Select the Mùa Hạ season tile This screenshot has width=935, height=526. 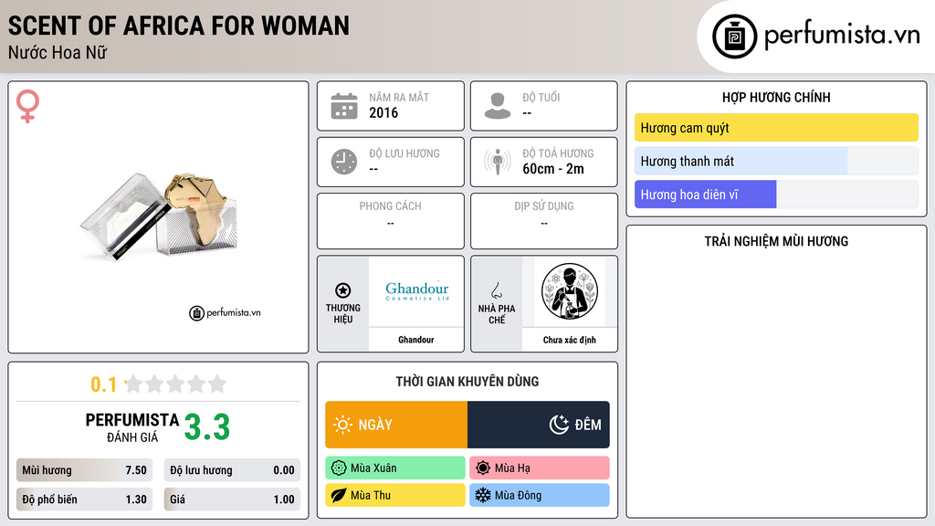540,468
